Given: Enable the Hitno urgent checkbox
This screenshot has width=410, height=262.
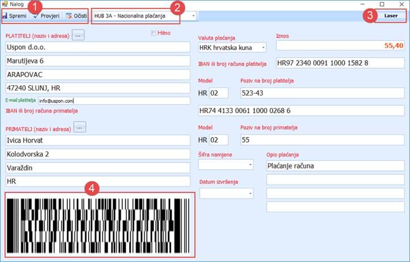Looking at the screenshot, I should [x=153, y=33].
